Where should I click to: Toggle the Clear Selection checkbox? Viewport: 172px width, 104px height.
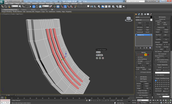tap(156, 75)
